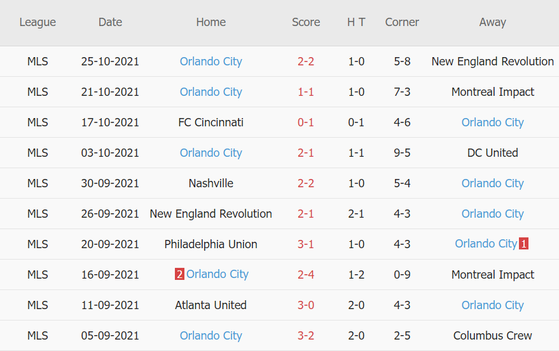Screen dimensions: 559x351
Task: Click the League column header
Action: (x=38, y=22)
